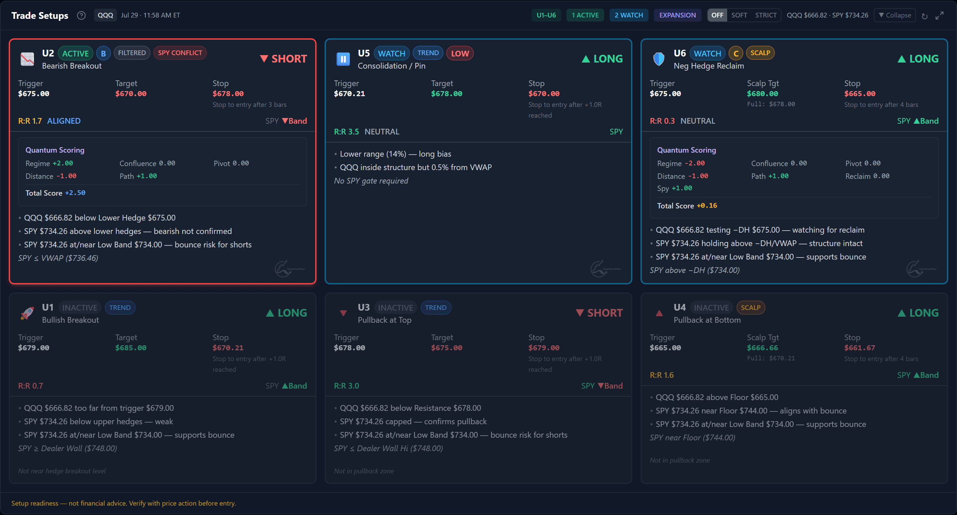Set filter mode to SOFT

click(739, 15)
